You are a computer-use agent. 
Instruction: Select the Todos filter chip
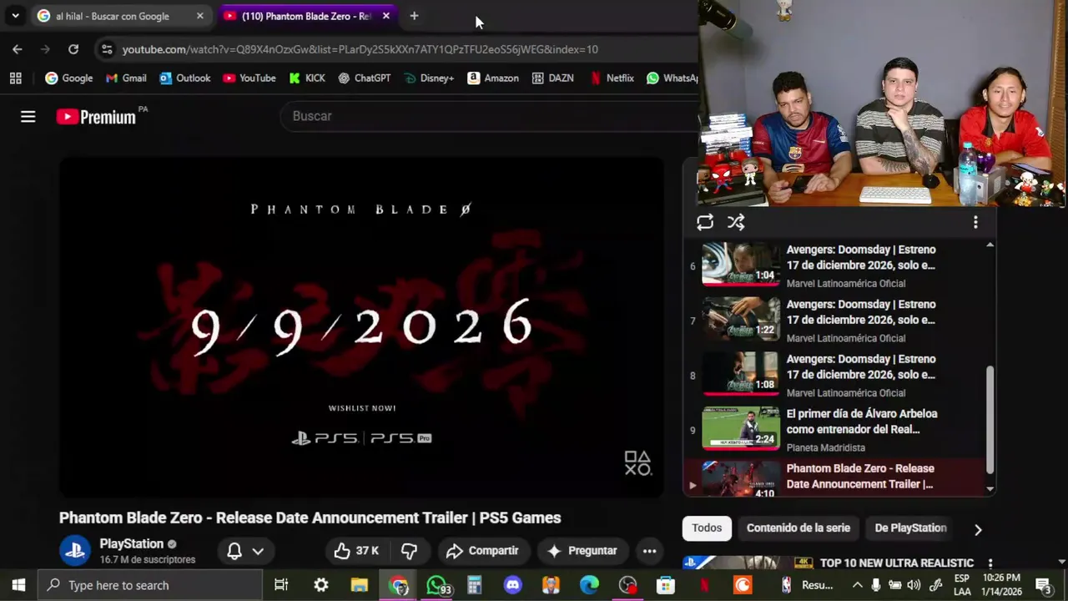pos(707,528)
